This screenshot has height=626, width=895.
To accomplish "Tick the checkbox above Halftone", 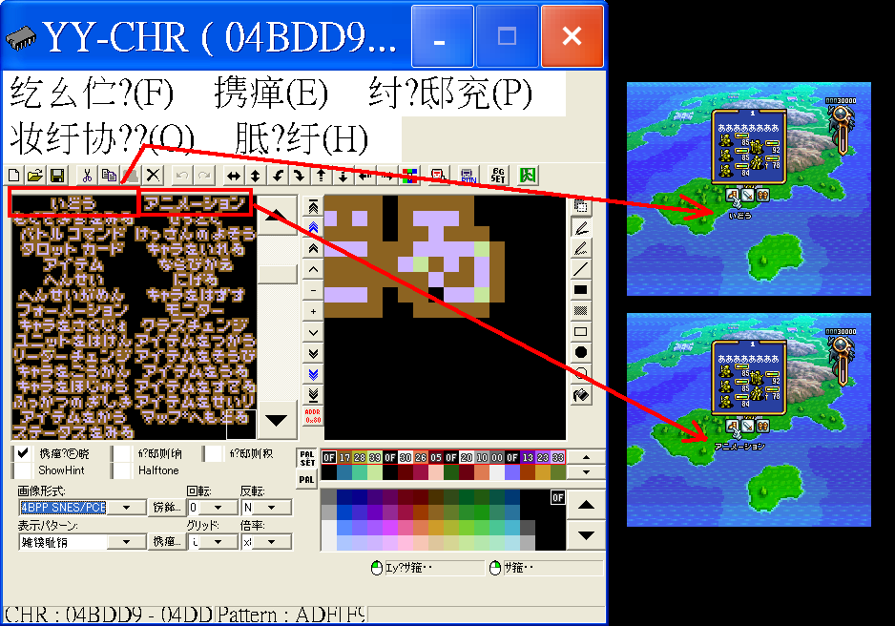I will (x=123, y=453).
